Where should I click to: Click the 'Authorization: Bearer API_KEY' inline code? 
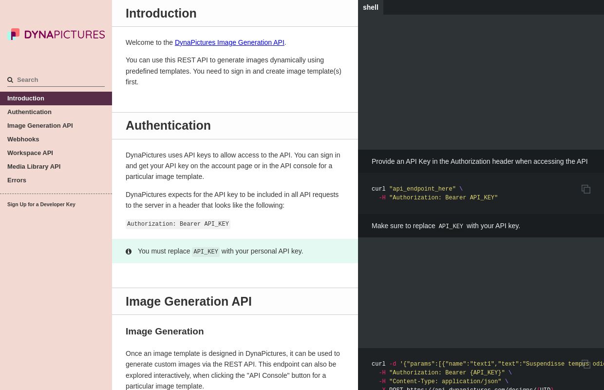point(178,224)
